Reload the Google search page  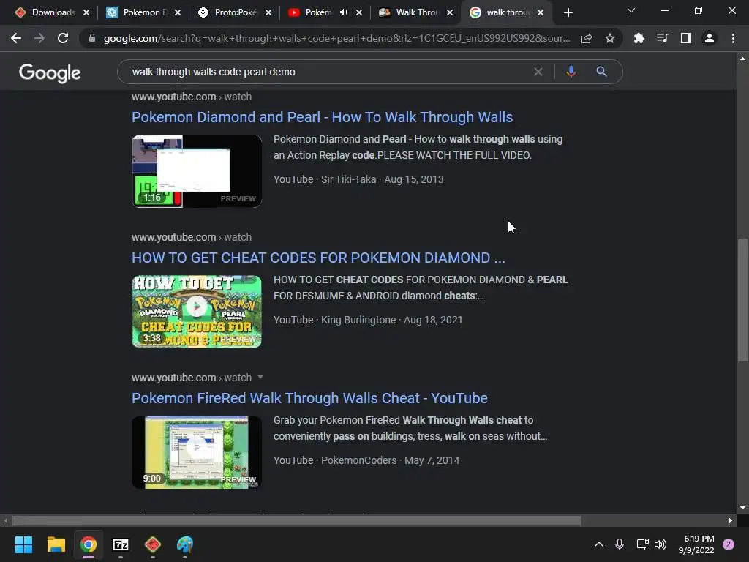tap(63, 38)
